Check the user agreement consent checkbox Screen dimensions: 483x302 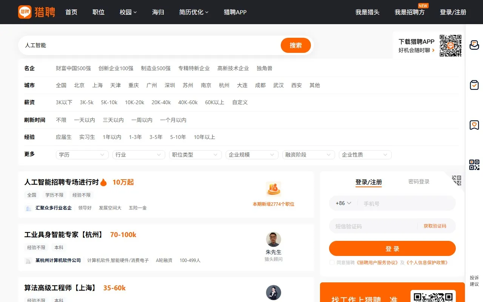click(x=332, y=262)
